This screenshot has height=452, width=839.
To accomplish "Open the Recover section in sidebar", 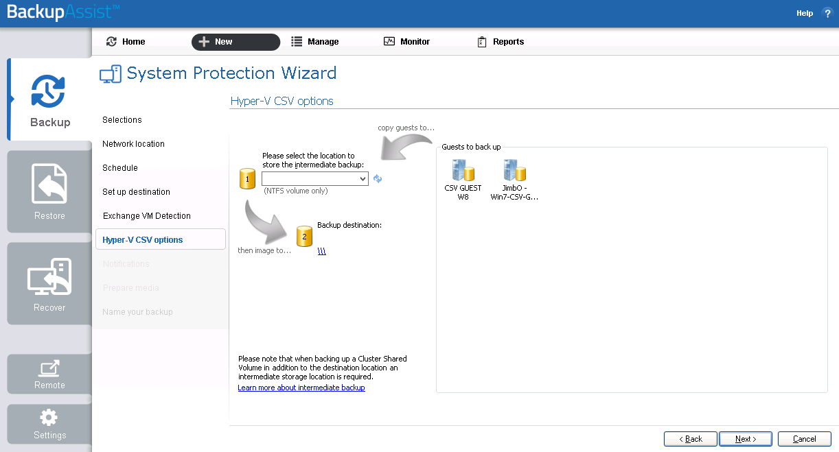I will pyautogui.click(x=49, y=283).
